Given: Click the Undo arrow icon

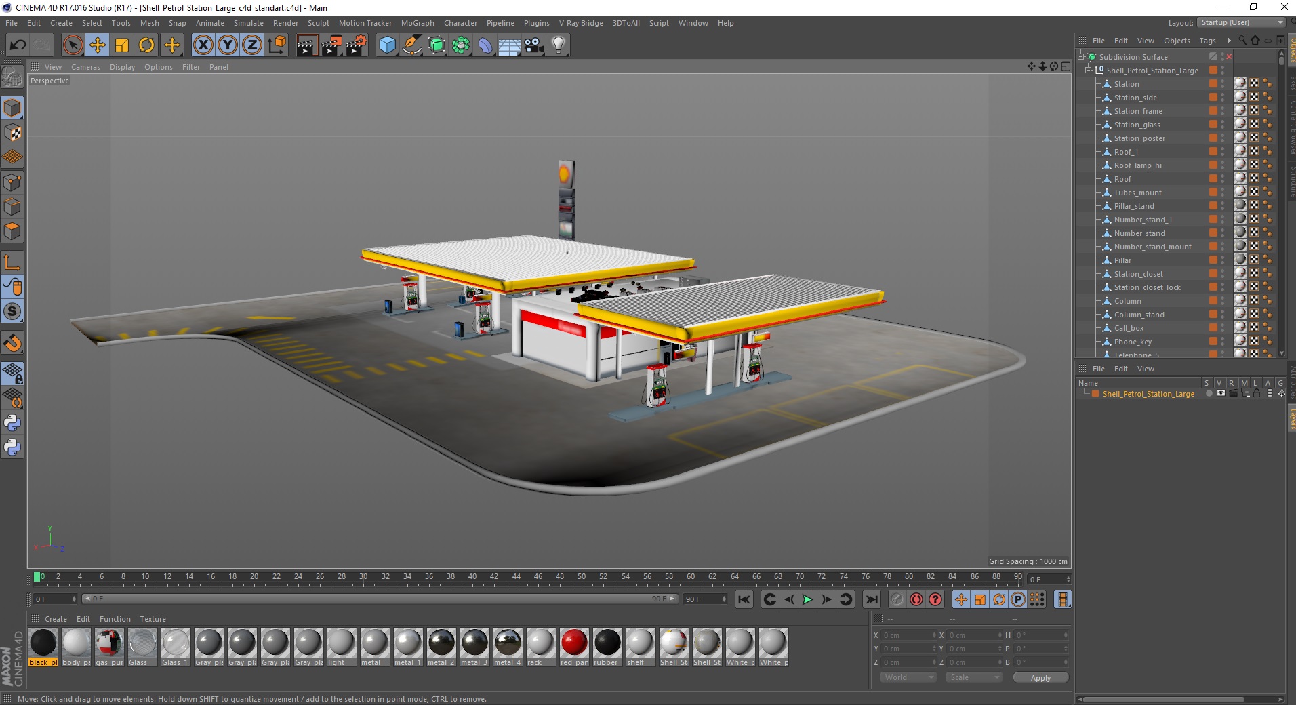Looking at the screenshot, I should point(18,45).
